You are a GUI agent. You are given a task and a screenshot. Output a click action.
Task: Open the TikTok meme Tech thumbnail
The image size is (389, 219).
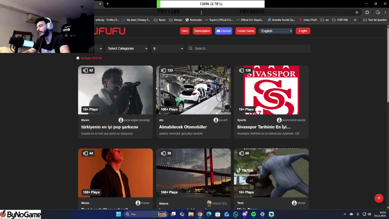tap(271, 173)
